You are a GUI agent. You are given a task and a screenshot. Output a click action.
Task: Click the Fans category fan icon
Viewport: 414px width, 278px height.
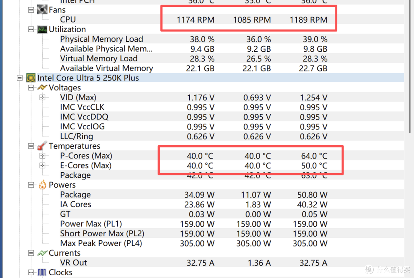(x=42, y=10)
